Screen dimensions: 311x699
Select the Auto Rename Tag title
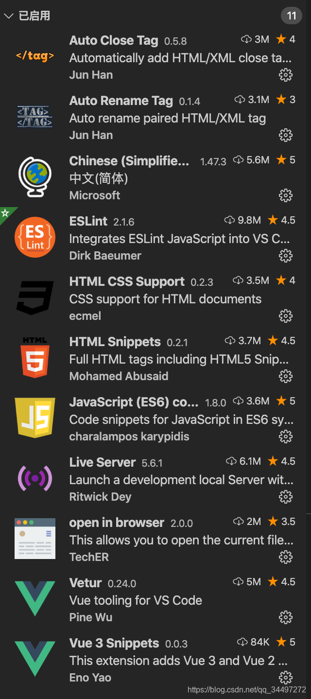pos(121,101)
